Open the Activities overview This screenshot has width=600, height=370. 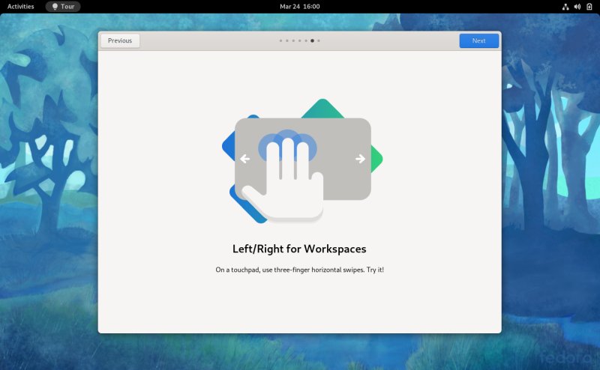[x=20, y=6]
